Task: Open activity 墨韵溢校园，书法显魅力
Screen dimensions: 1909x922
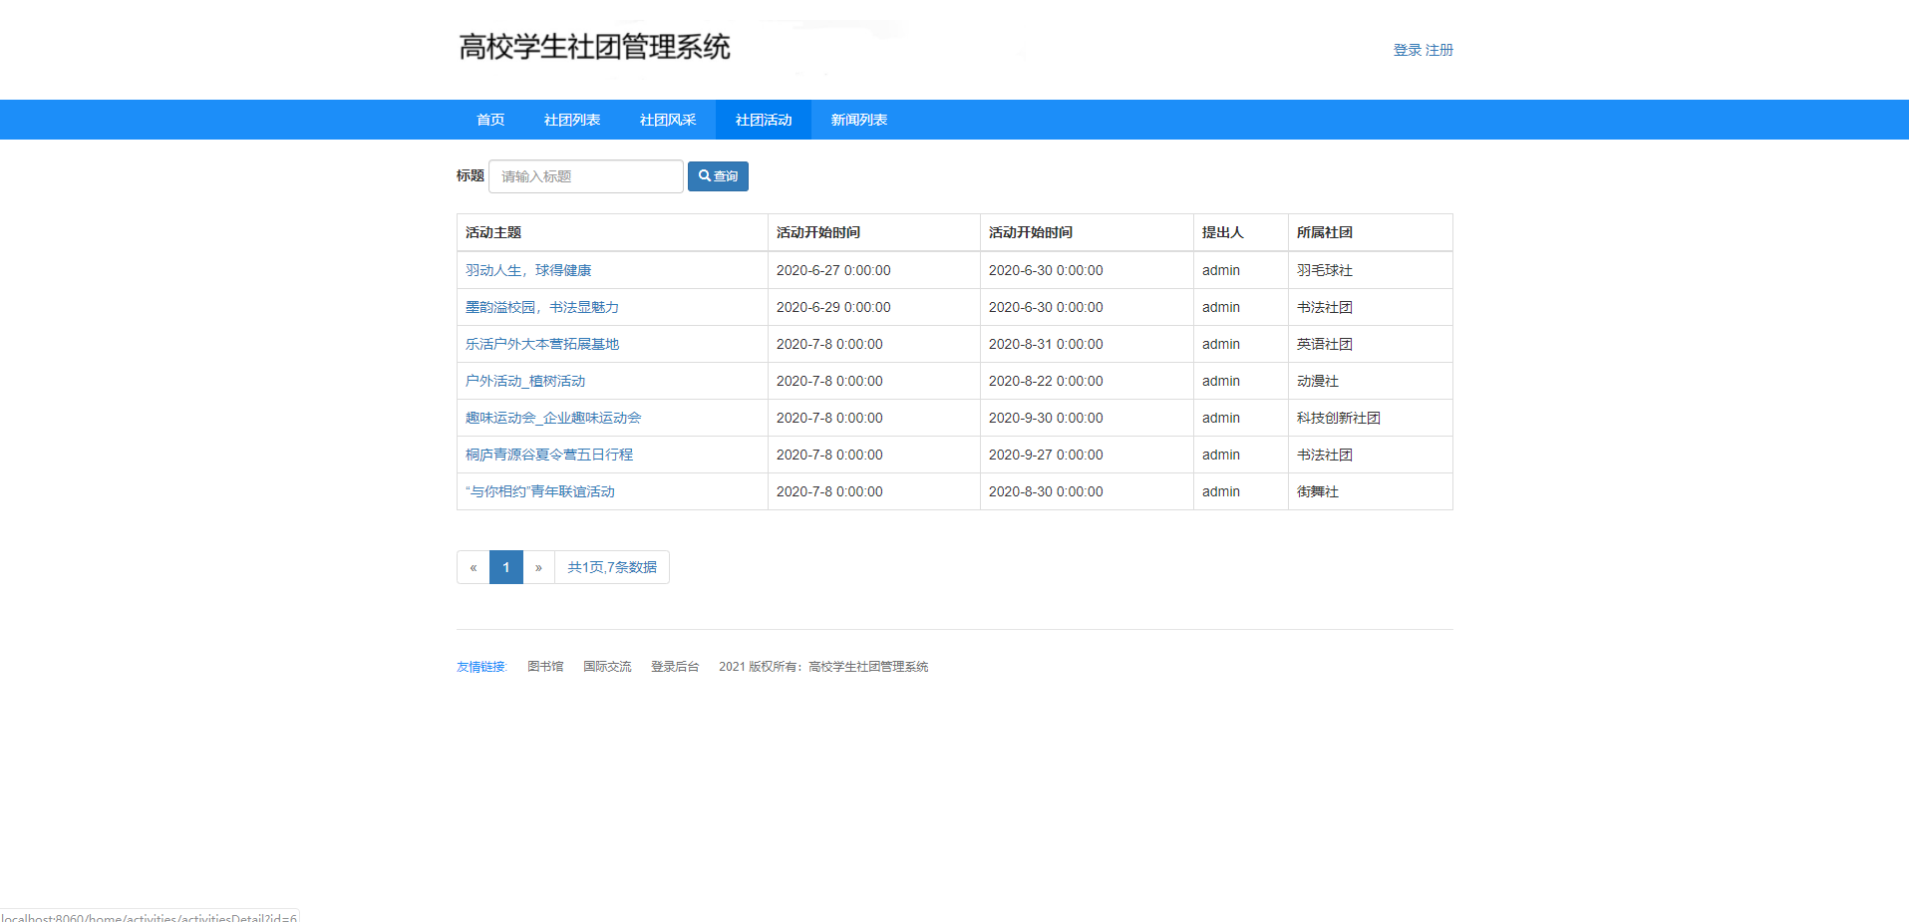Action: pyautogui.click(x=541, y=306)
